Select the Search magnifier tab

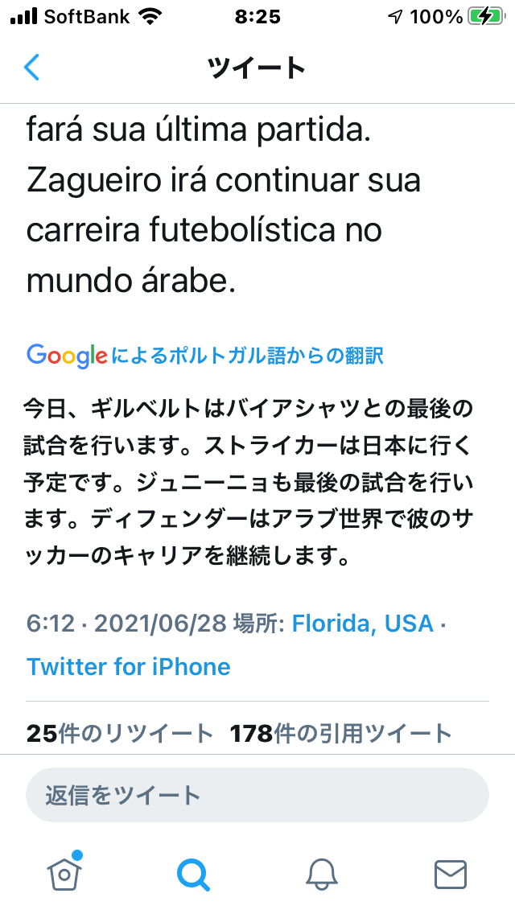[x=193, y=874]
